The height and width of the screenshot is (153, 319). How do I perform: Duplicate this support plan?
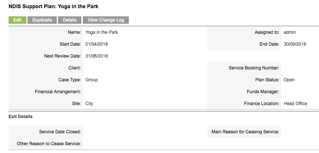(x=42, y=20)
